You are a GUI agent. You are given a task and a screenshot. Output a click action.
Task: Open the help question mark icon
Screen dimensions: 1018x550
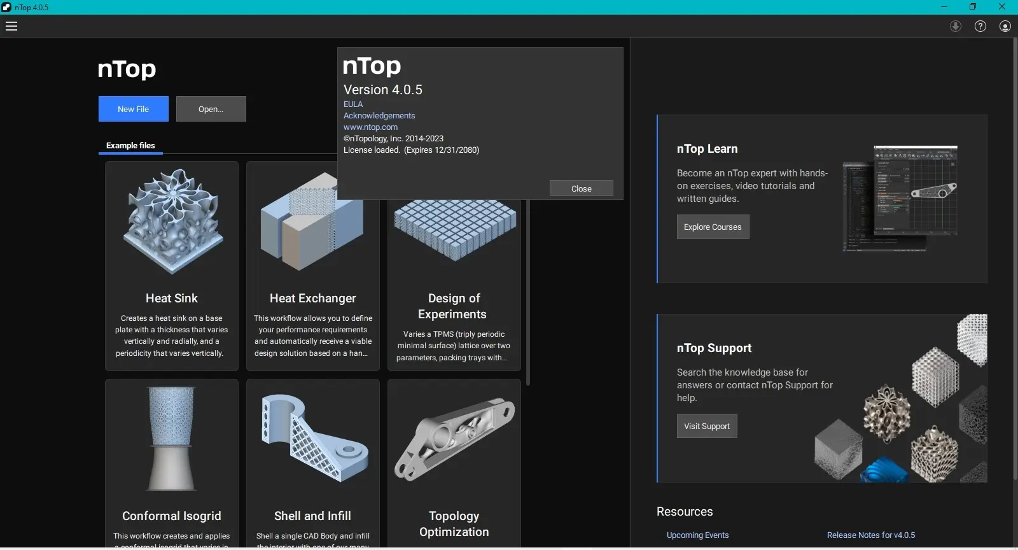click(x=980, y=26)
